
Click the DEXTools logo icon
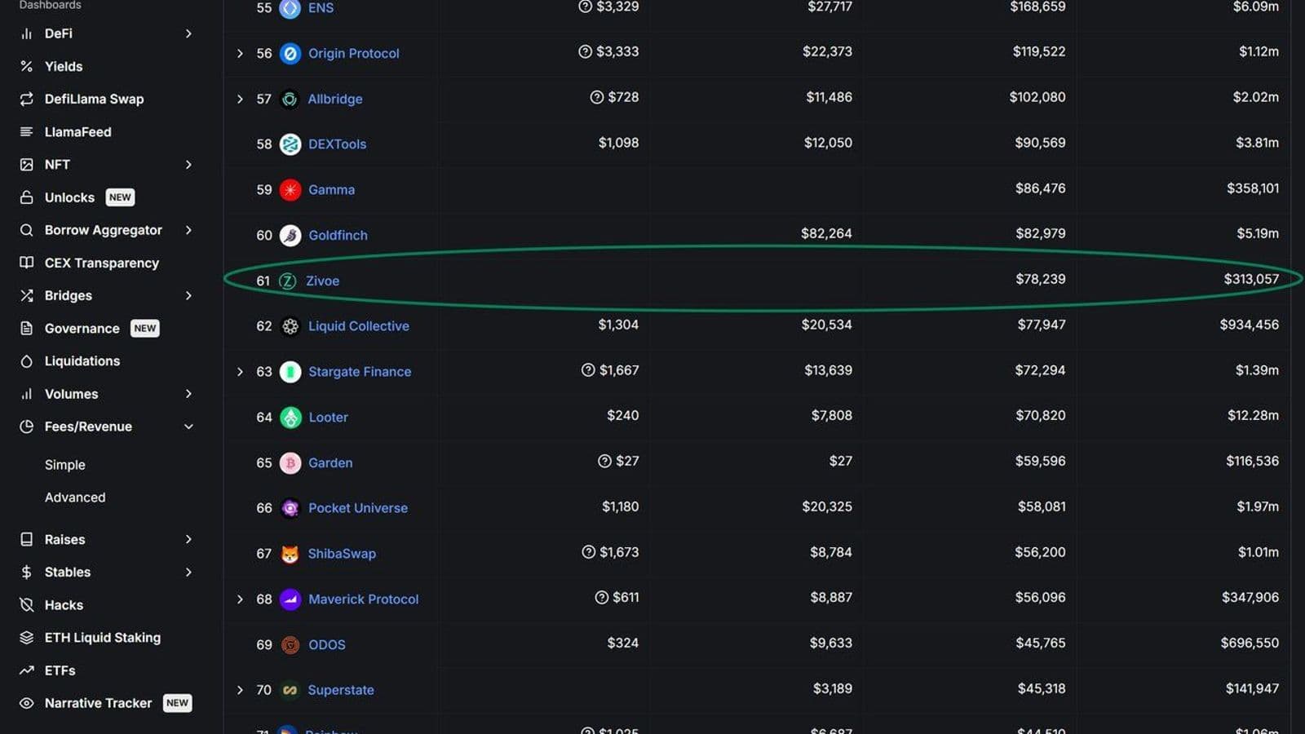tap(290, 144)
